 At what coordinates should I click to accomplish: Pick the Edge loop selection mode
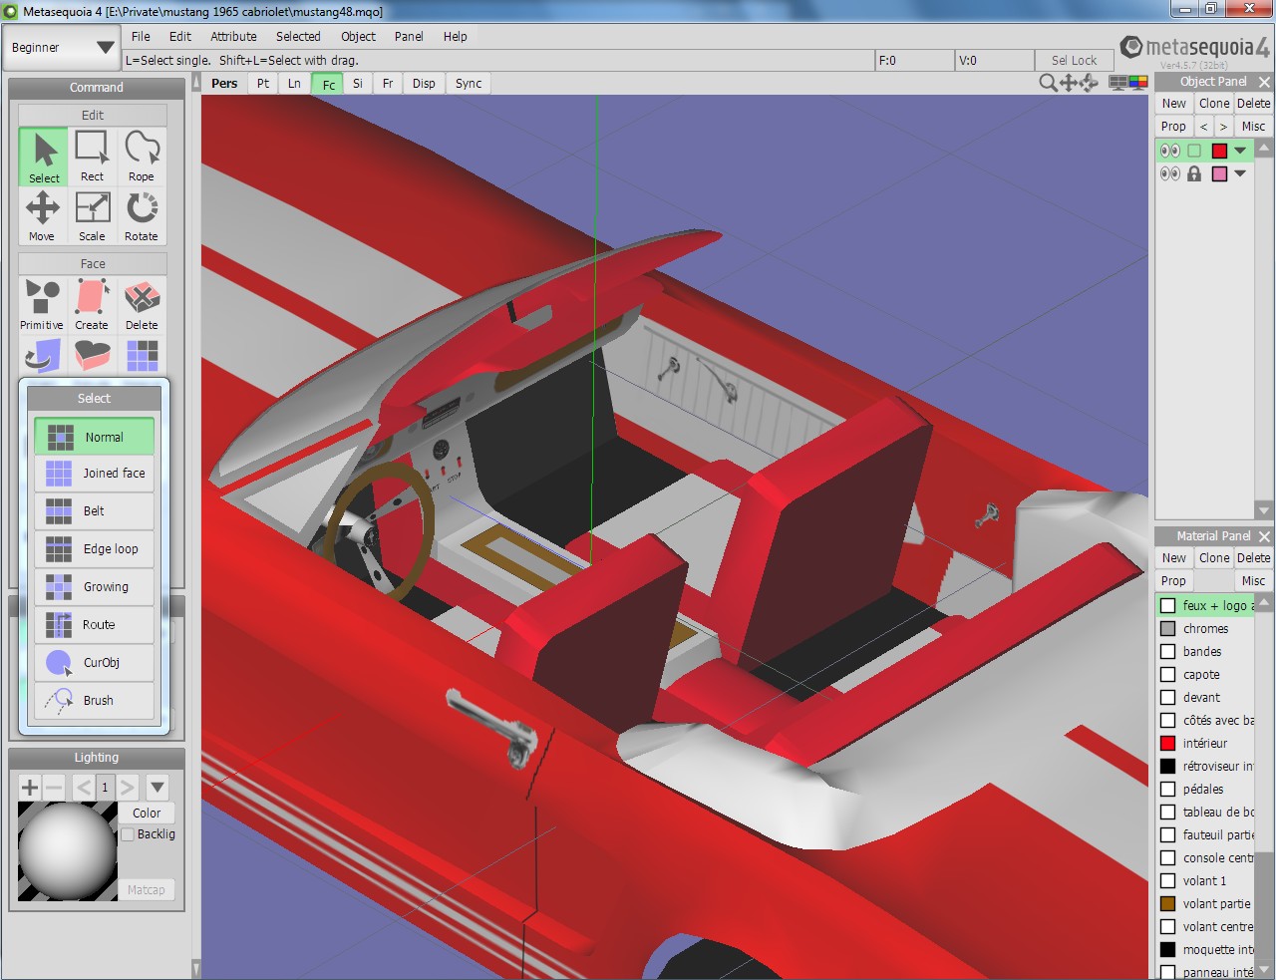point(95,549)
